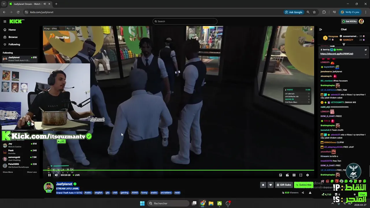Open the player mini-player icon
370x208 pixels.
(x=280, y=175)
